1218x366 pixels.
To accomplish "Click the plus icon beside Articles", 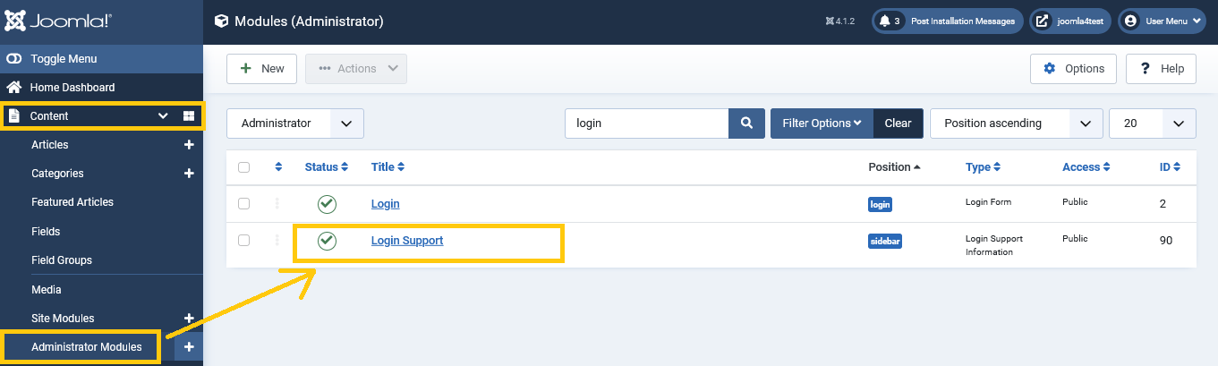I will coord(189,145).
